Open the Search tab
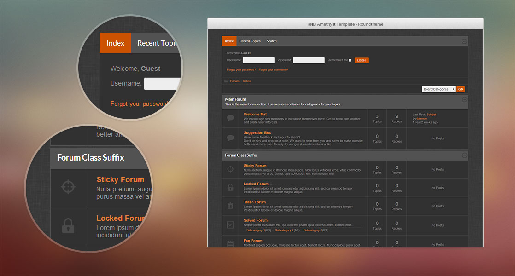This screenshot has height=276, width=515. pos(271,41)
